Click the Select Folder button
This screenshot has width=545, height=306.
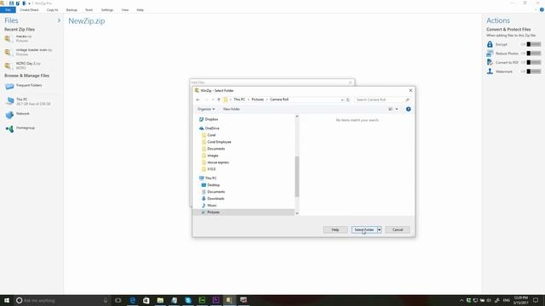[x=364, y=229]
